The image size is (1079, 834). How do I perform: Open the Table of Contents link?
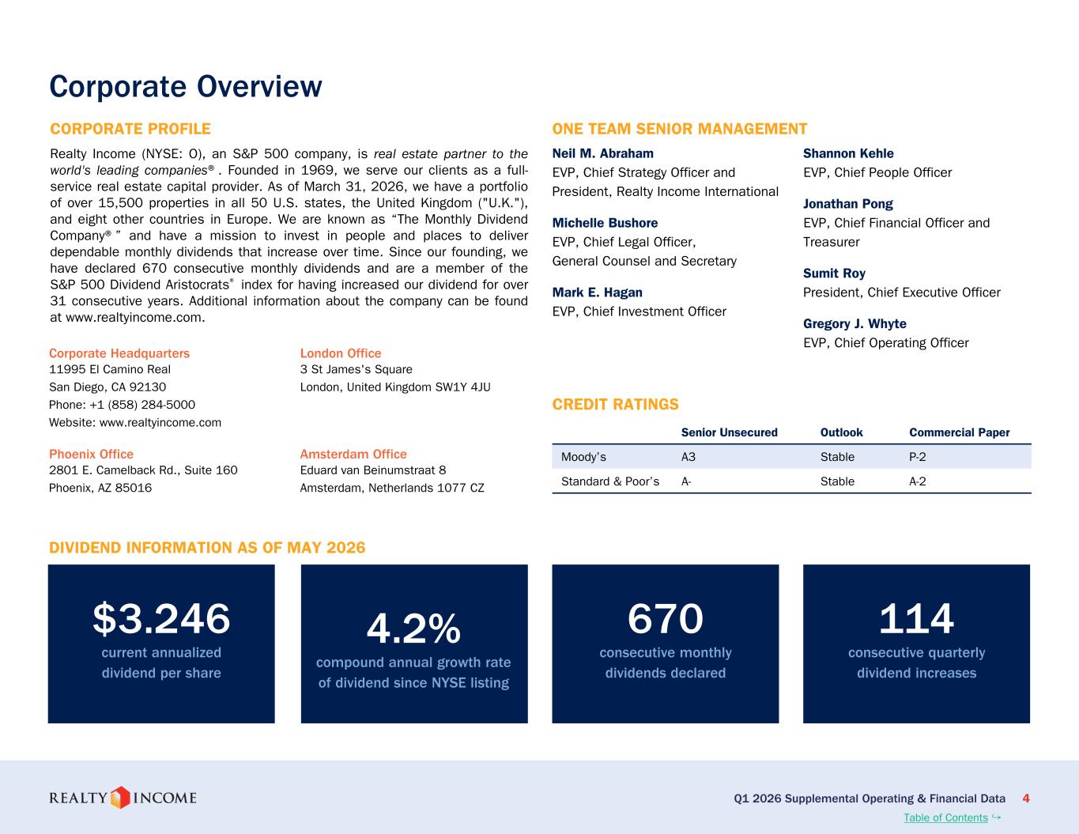click(945, 817)
